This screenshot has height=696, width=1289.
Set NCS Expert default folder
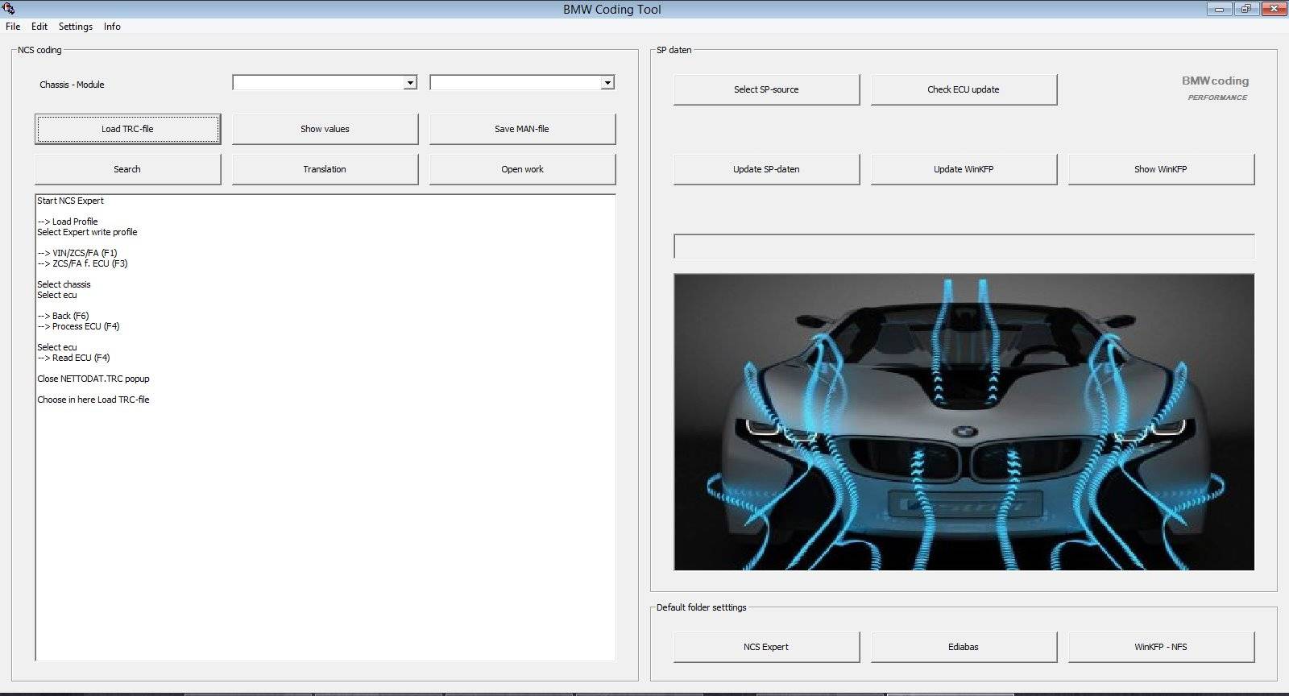766,647
